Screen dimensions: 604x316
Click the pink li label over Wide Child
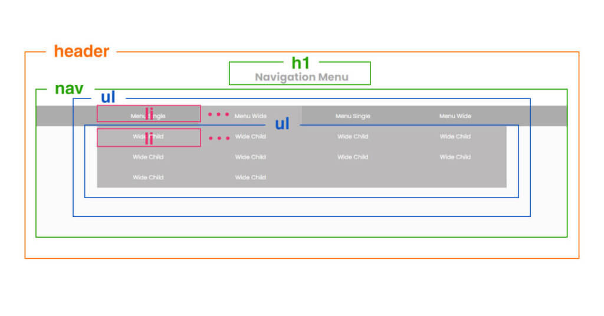[x=149, y=139]
